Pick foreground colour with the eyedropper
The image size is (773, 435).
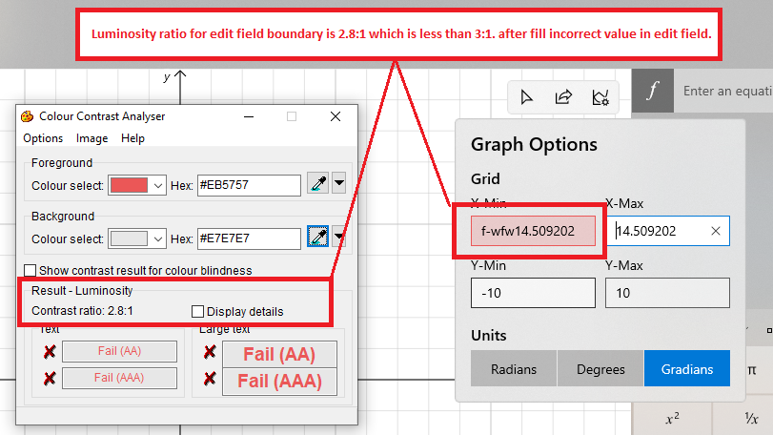point(318,183)
